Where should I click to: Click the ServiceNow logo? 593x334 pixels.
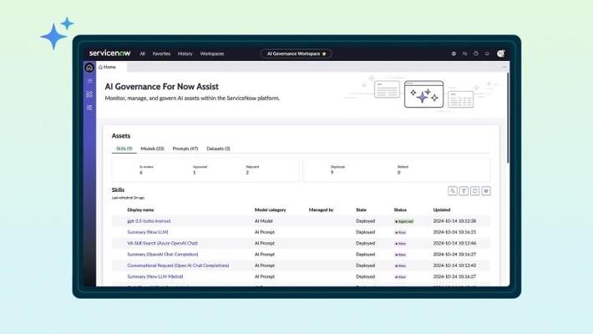(109, 53)
